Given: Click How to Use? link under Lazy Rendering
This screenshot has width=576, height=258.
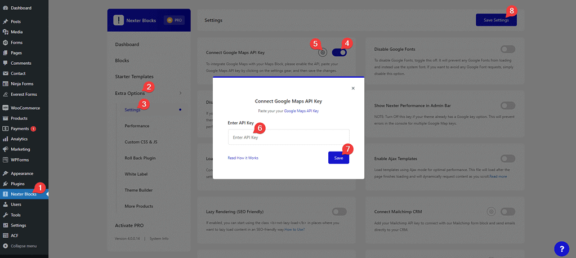Looking at the screenshot, I should 294,229.
